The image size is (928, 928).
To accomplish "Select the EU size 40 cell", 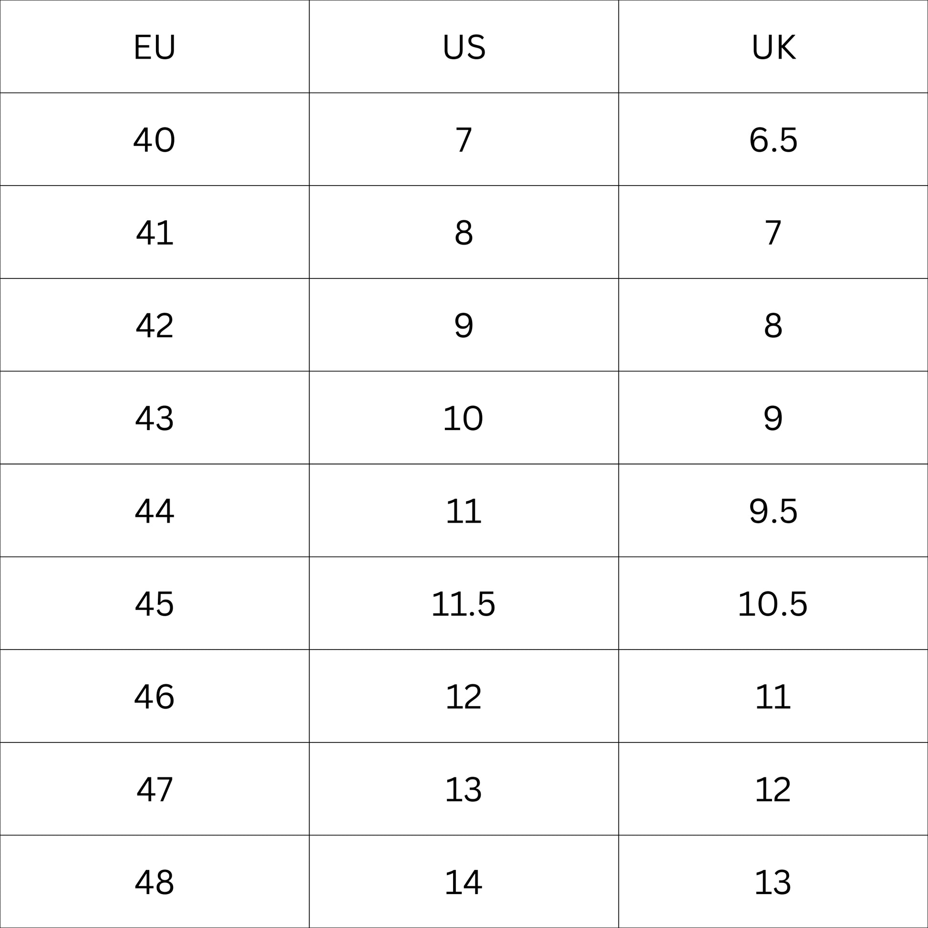I will [x=154, y=140].
